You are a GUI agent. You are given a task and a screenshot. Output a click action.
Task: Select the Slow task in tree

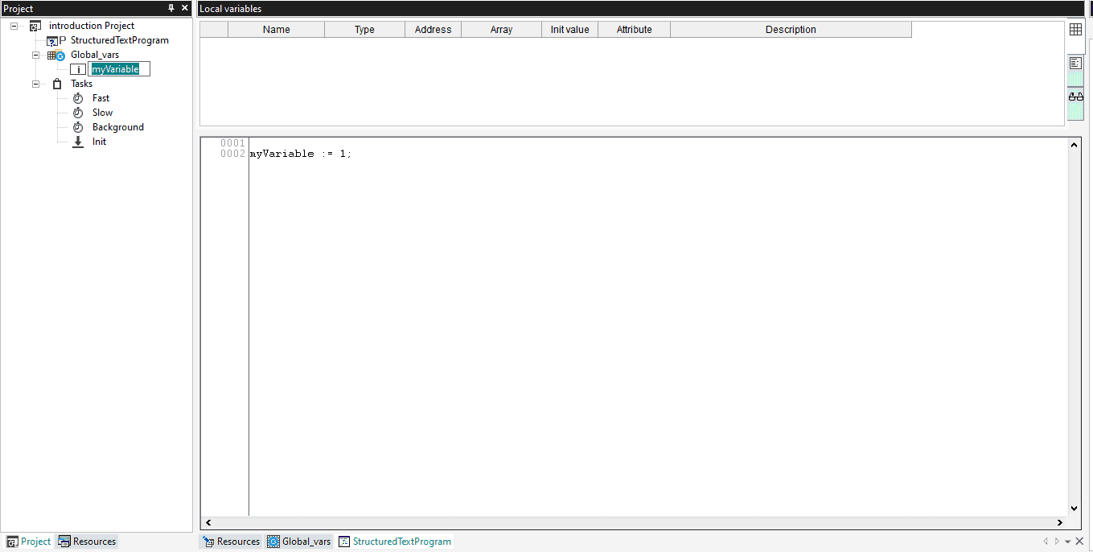tap(102, 113)
